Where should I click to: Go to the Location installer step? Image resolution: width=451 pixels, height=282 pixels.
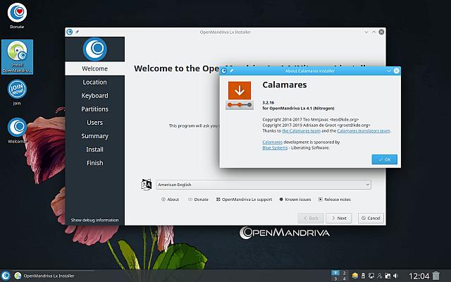pos(94,82)
